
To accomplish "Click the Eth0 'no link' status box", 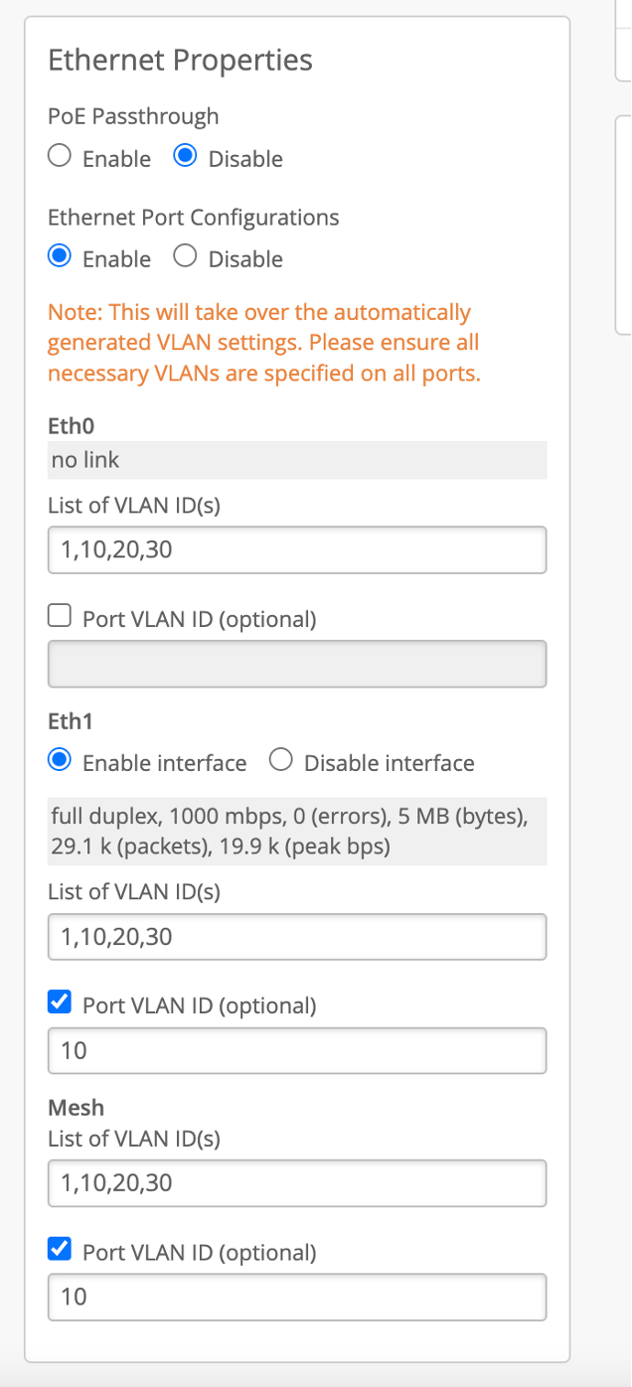I will click(297, 460).
